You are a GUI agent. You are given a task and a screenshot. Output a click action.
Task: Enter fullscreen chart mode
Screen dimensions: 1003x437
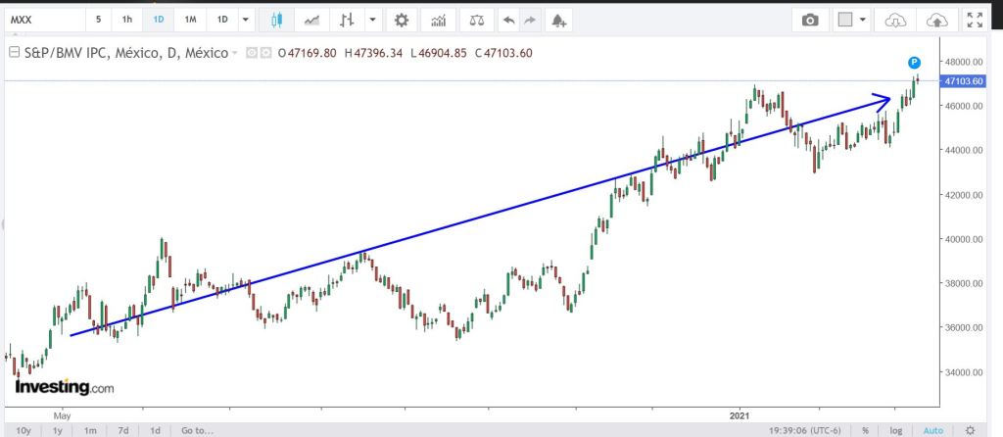coord(974,20)
